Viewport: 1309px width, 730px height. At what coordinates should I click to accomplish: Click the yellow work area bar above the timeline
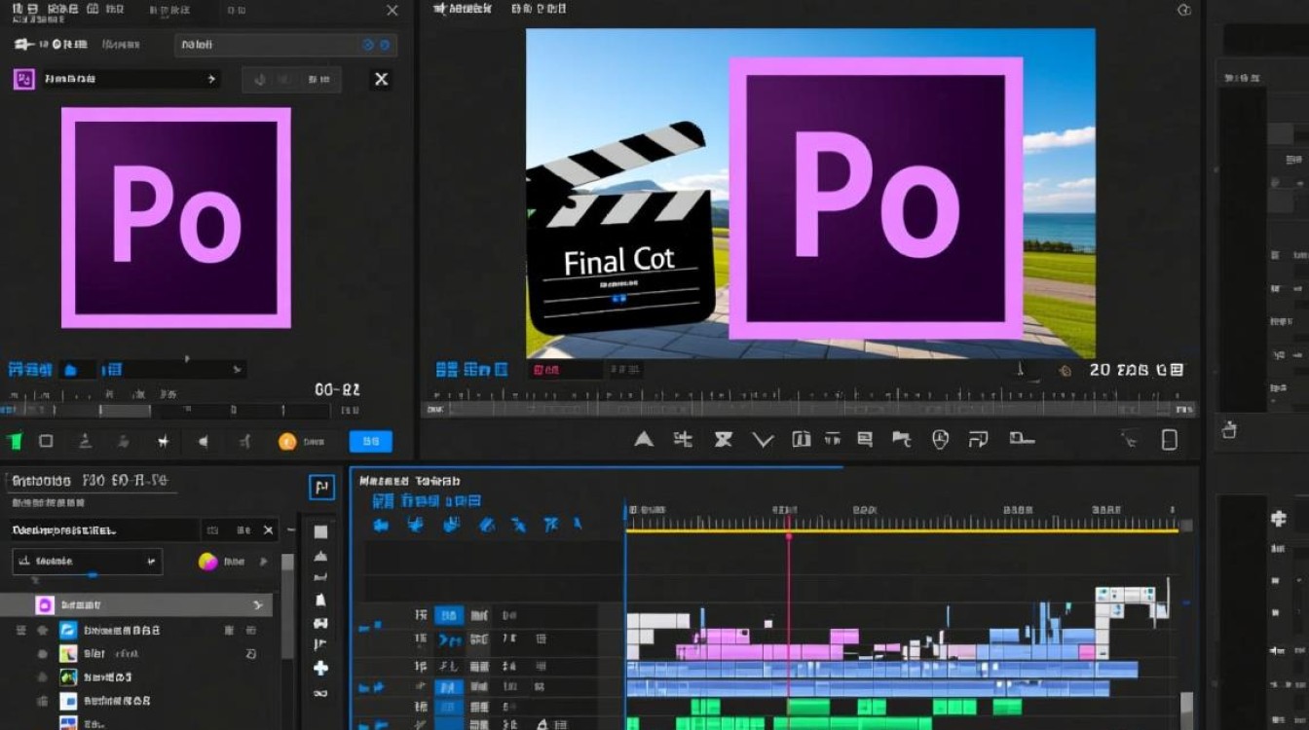click(903, 529)
